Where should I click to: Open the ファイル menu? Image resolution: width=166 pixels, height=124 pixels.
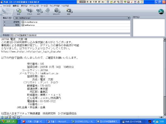6,6
